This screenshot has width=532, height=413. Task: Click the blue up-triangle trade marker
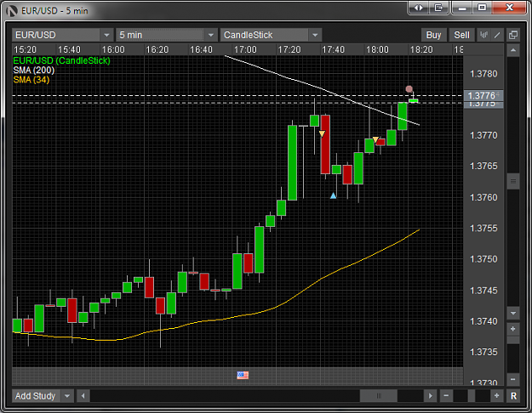[x=333, y=195]
